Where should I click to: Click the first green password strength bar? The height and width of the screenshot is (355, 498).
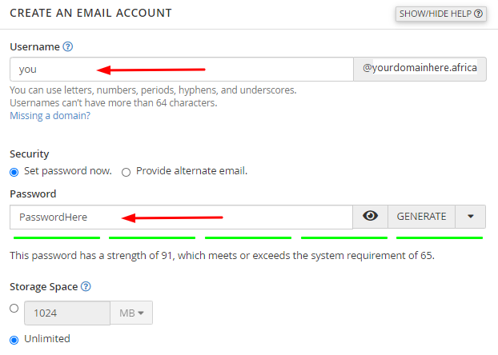[56, 237]
